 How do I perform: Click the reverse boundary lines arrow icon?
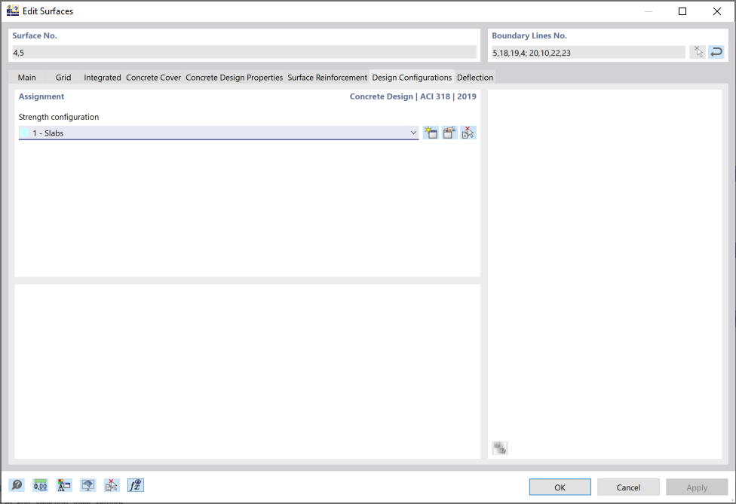(x=716, y=52)
